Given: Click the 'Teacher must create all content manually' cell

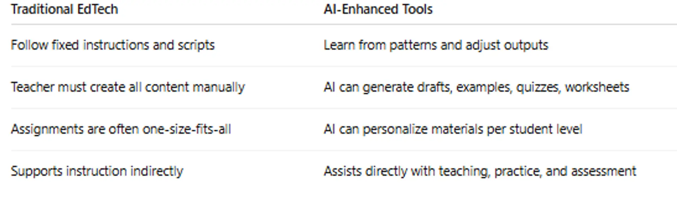Looking at the screenshot, I should 128,87.
